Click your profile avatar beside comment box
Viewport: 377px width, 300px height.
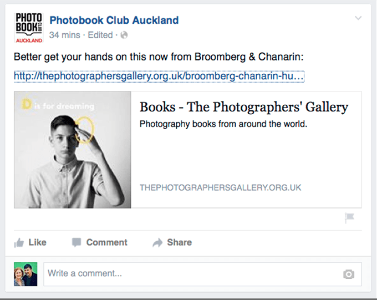point(26,274)
